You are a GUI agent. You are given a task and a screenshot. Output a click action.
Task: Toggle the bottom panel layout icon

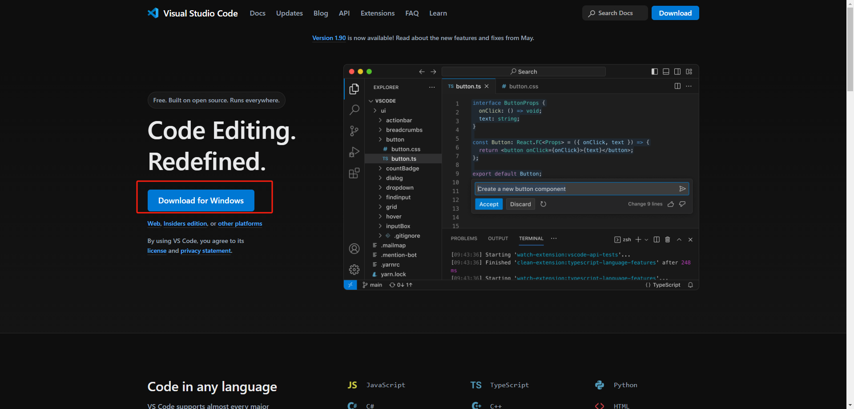(666, 72)
